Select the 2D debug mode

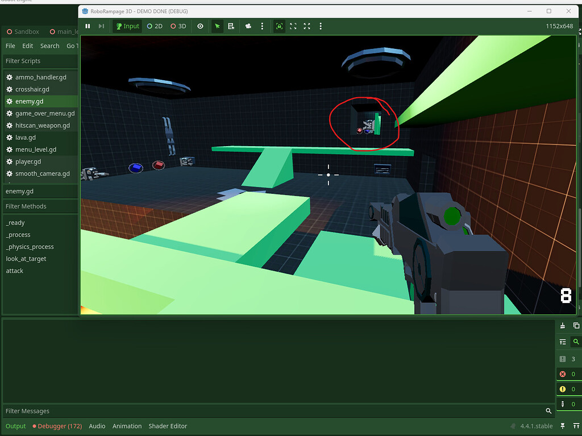click(155, 26)
